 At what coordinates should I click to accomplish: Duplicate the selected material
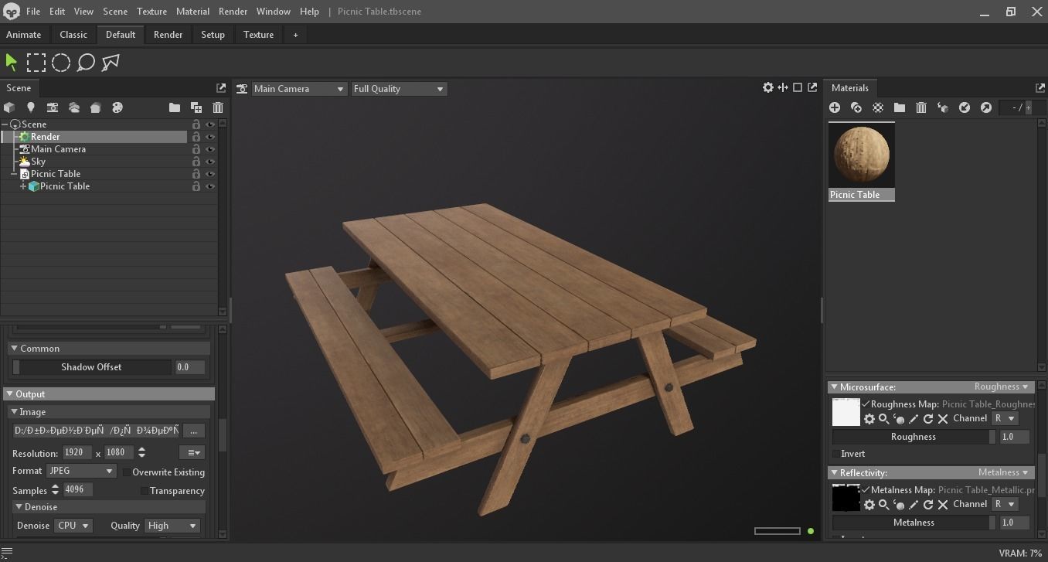[x=856, y=107]
